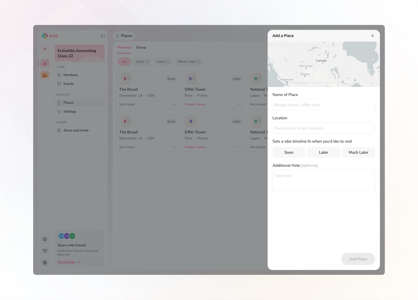Screen dimensions: 418x300
Task: Click the Add Place button
Action: [358, 259]
